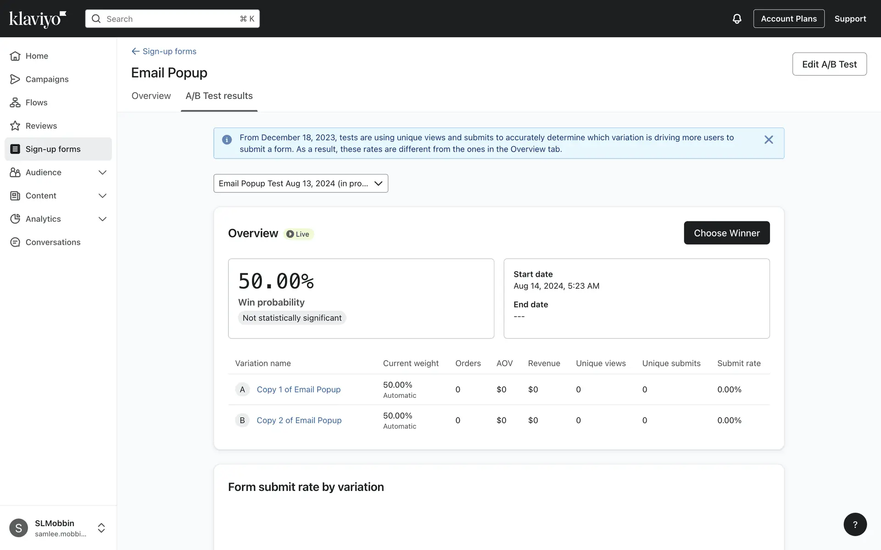The image size is (881, 550).
Task: Switch to the Overview tab
Action: (151, 96)
